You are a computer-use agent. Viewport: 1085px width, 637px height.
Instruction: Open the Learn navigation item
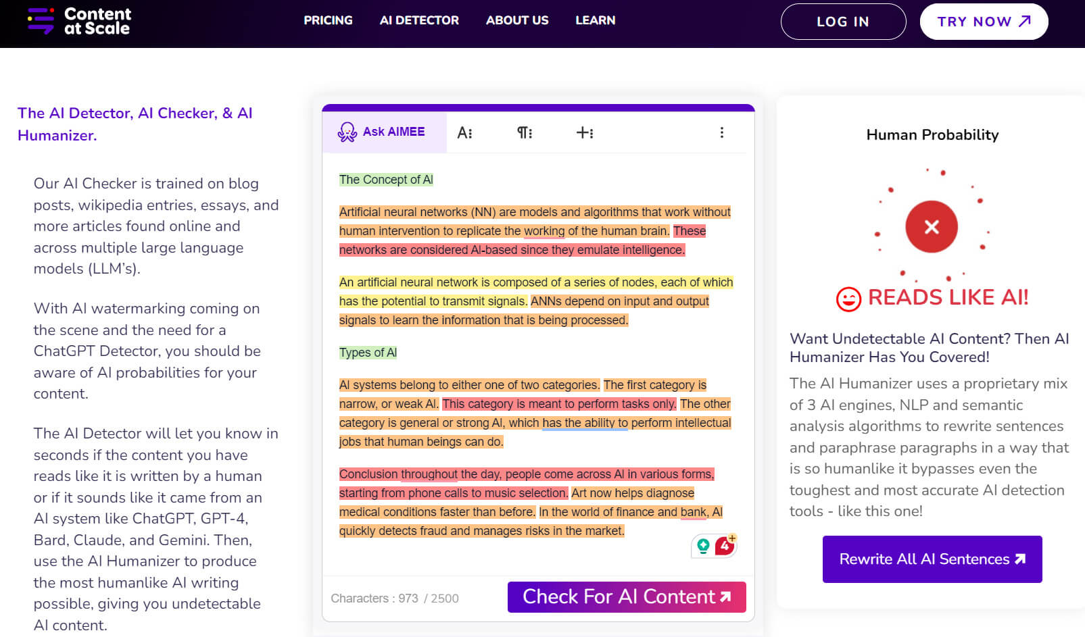pyautogui.click(x=595, y=20)
